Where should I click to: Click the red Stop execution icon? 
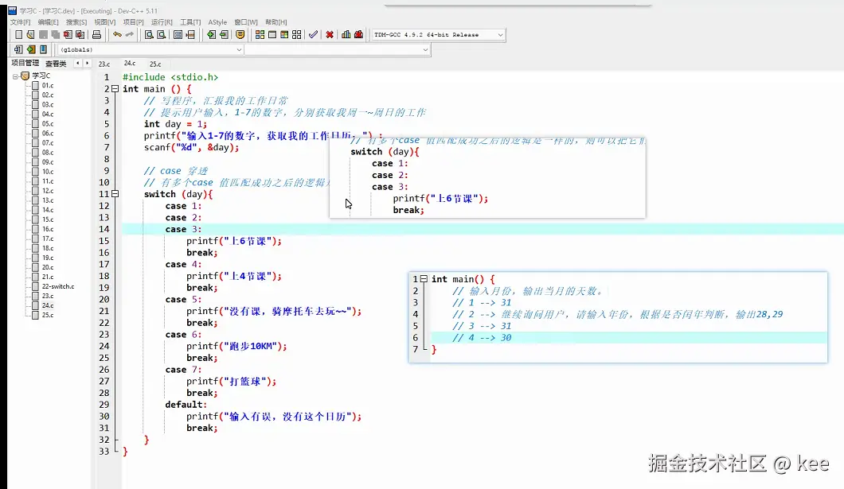330,34
